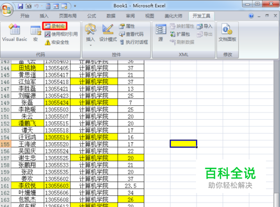Click yellow 计算机学院 cell in row 146
The height and width of the screenshot is (207, 280).
[x=94, y=82]
